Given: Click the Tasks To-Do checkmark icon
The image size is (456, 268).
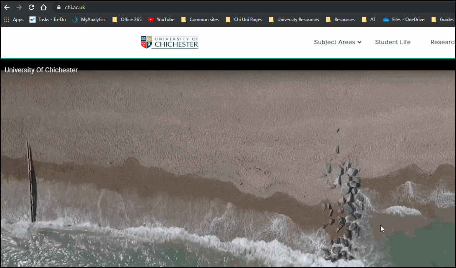Looking at the screenshot, I should 33,20.
